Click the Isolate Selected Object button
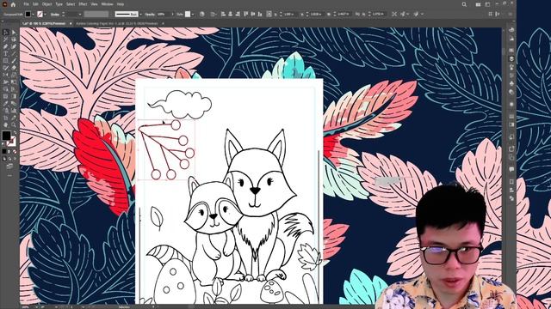This screenshot has width=551, height=309. click(394, 14)
